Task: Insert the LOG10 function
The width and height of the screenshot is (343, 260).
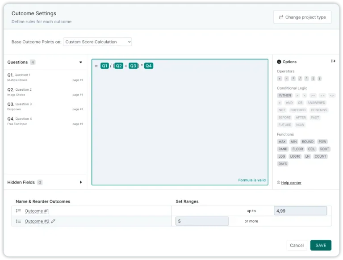Action: pos(295,156)
